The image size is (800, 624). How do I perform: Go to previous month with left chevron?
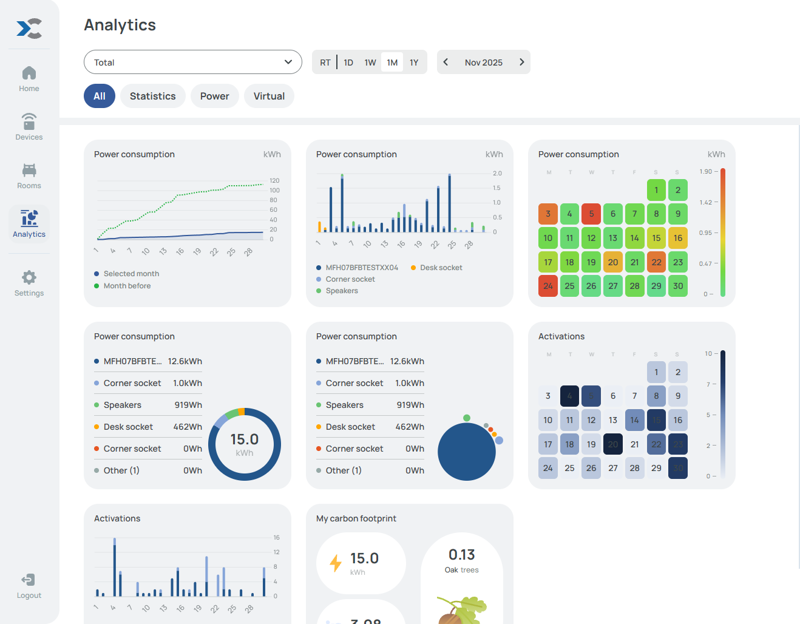coord(446,62)
